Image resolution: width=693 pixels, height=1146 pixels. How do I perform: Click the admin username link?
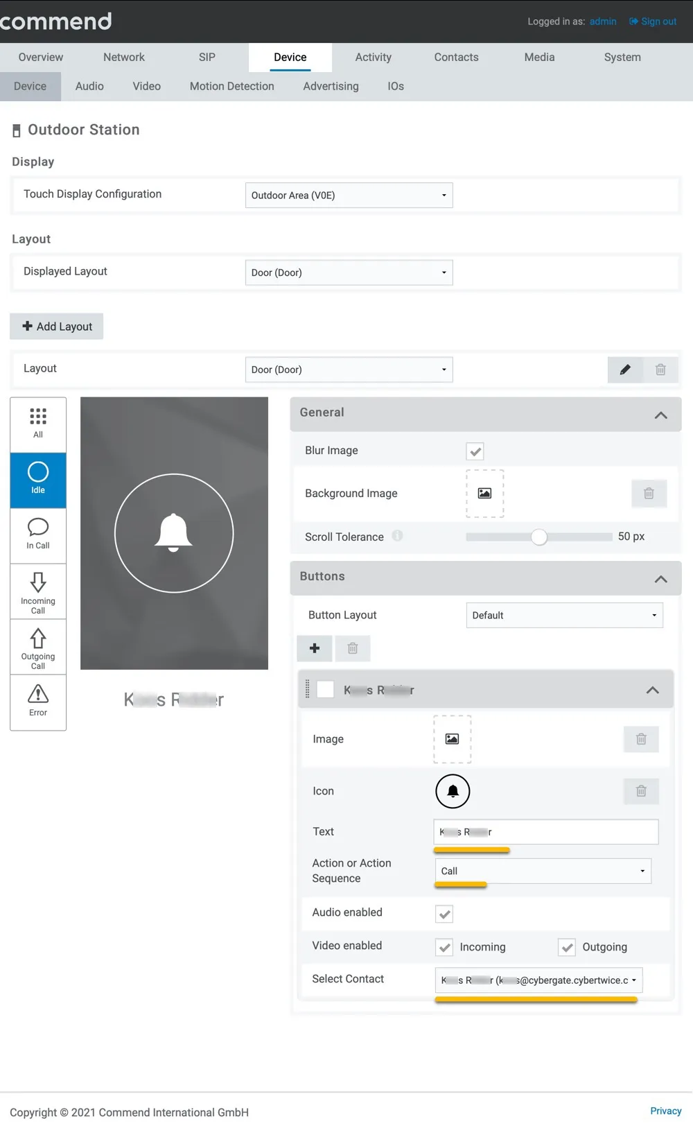coord(603,21)
